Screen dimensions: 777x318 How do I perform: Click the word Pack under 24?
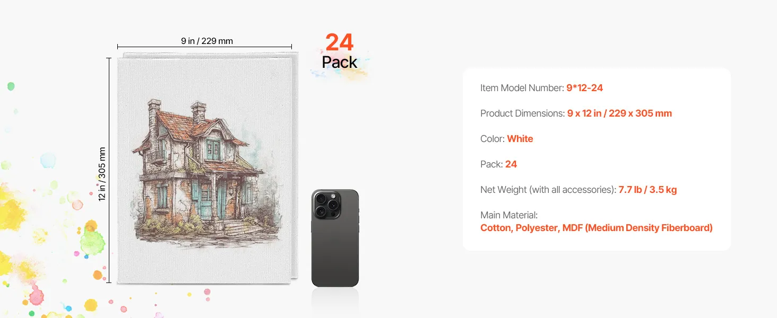tap(340, 62)
